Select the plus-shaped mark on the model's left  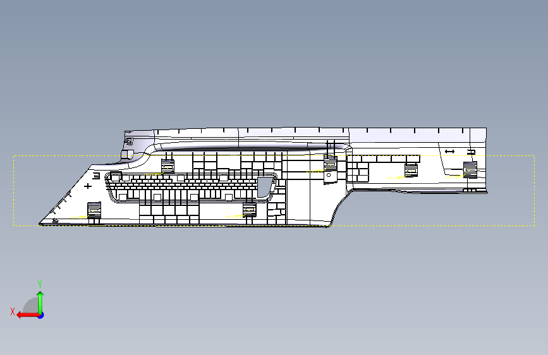pyautogui.click(x=88, y=186)
